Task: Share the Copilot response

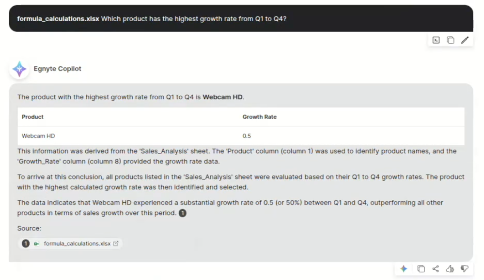Action: 436,269
